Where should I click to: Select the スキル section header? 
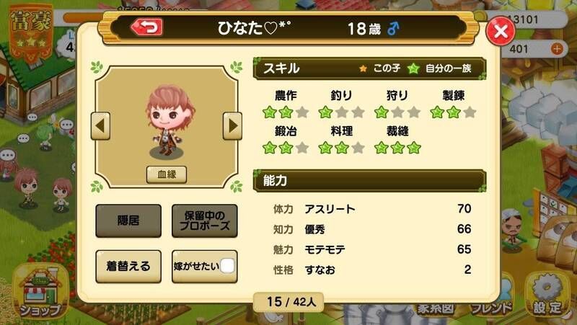coord(370,68)
